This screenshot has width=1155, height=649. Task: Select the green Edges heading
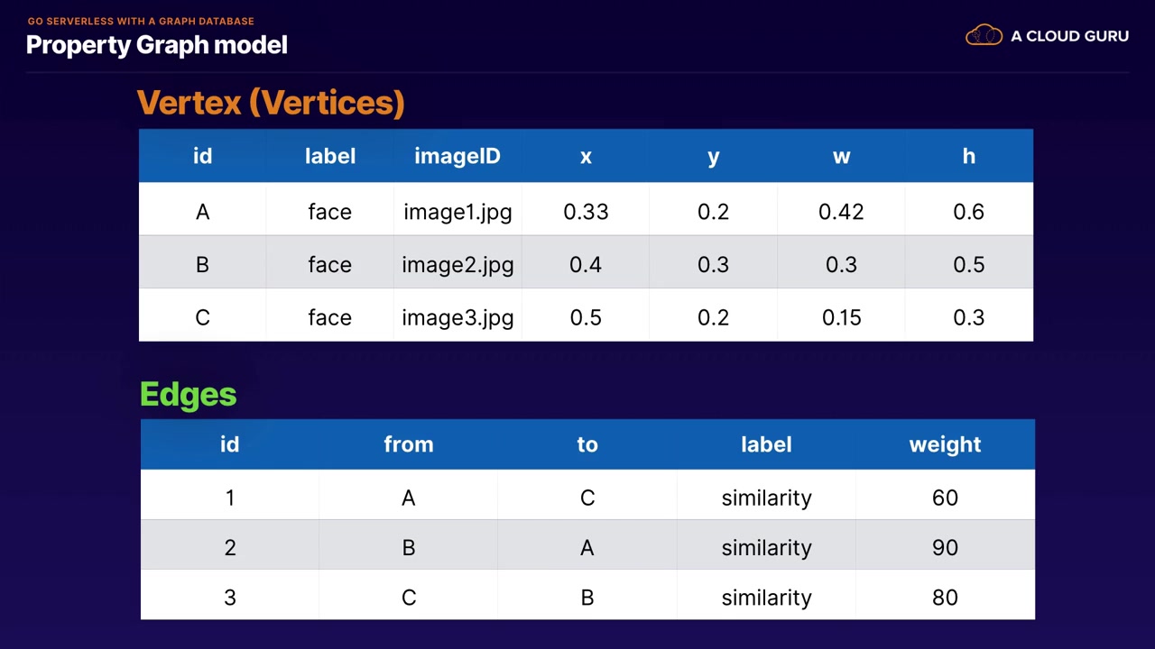coord(189,394)
